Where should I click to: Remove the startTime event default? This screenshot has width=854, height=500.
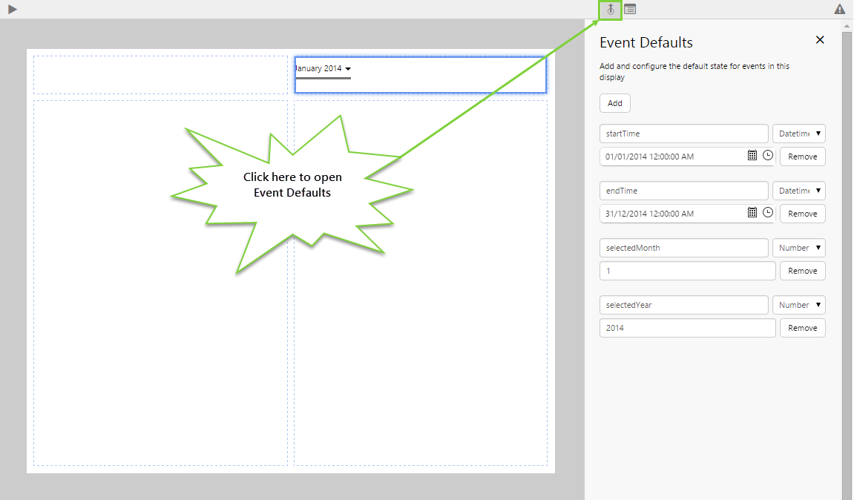pyautogui.click(x=802, y=157)
